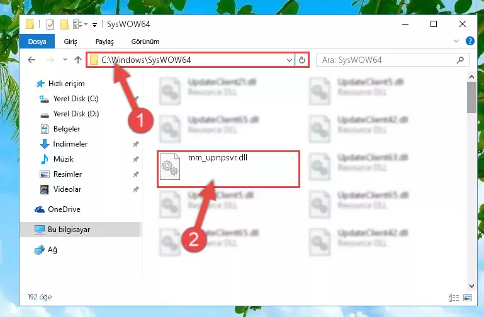The width and height of the screenshot is (484, 317).
Task: Click the New folder icon in quick access toolbar
Action: pos(64,24)
